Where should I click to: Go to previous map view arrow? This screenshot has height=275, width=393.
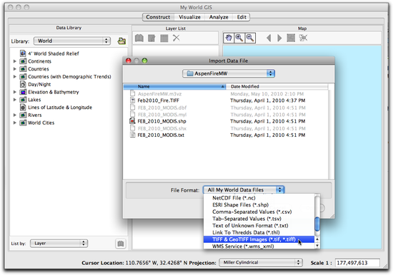269,38
